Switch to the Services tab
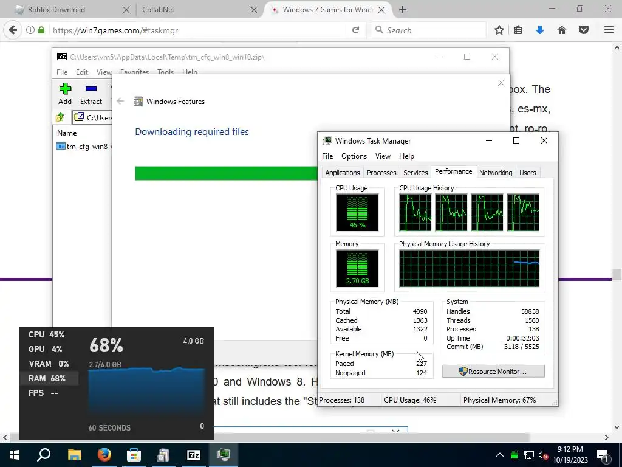Image resolution: width=622 pixels, height=467 pixels. click(415, 173)
